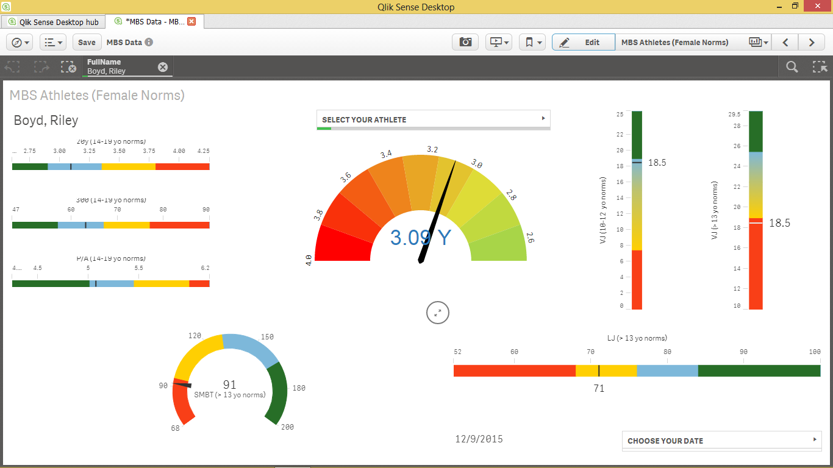
Task: Clear the FullName Boyd, Riley selection
Action: tap(163, 67)
